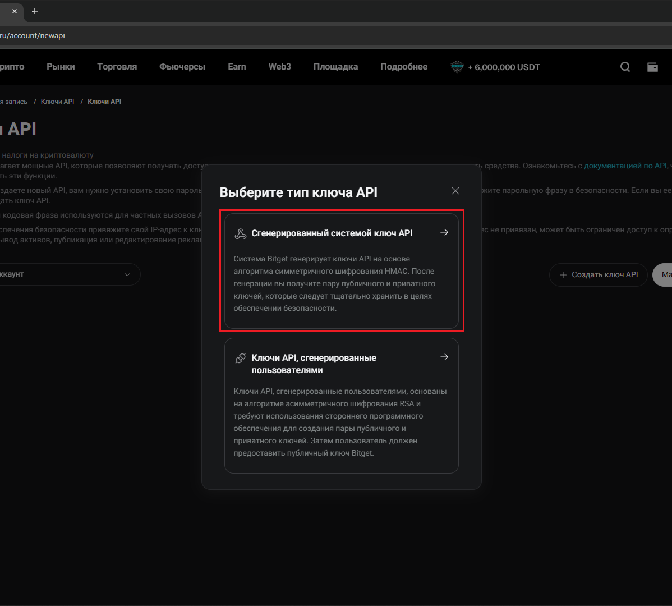Close the current browser tab
This screenshot has height=606, width=672.
tap(15, 11)
